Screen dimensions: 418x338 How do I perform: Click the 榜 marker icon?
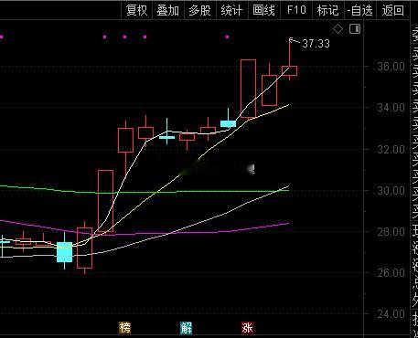125,328
